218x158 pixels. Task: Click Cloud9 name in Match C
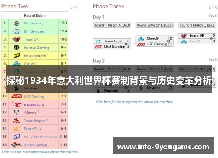[x=194, y=41]
